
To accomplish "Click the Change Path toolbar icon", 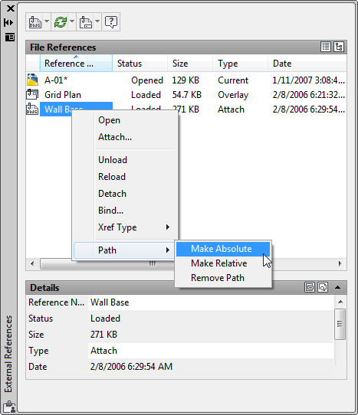I will [86, 22].
